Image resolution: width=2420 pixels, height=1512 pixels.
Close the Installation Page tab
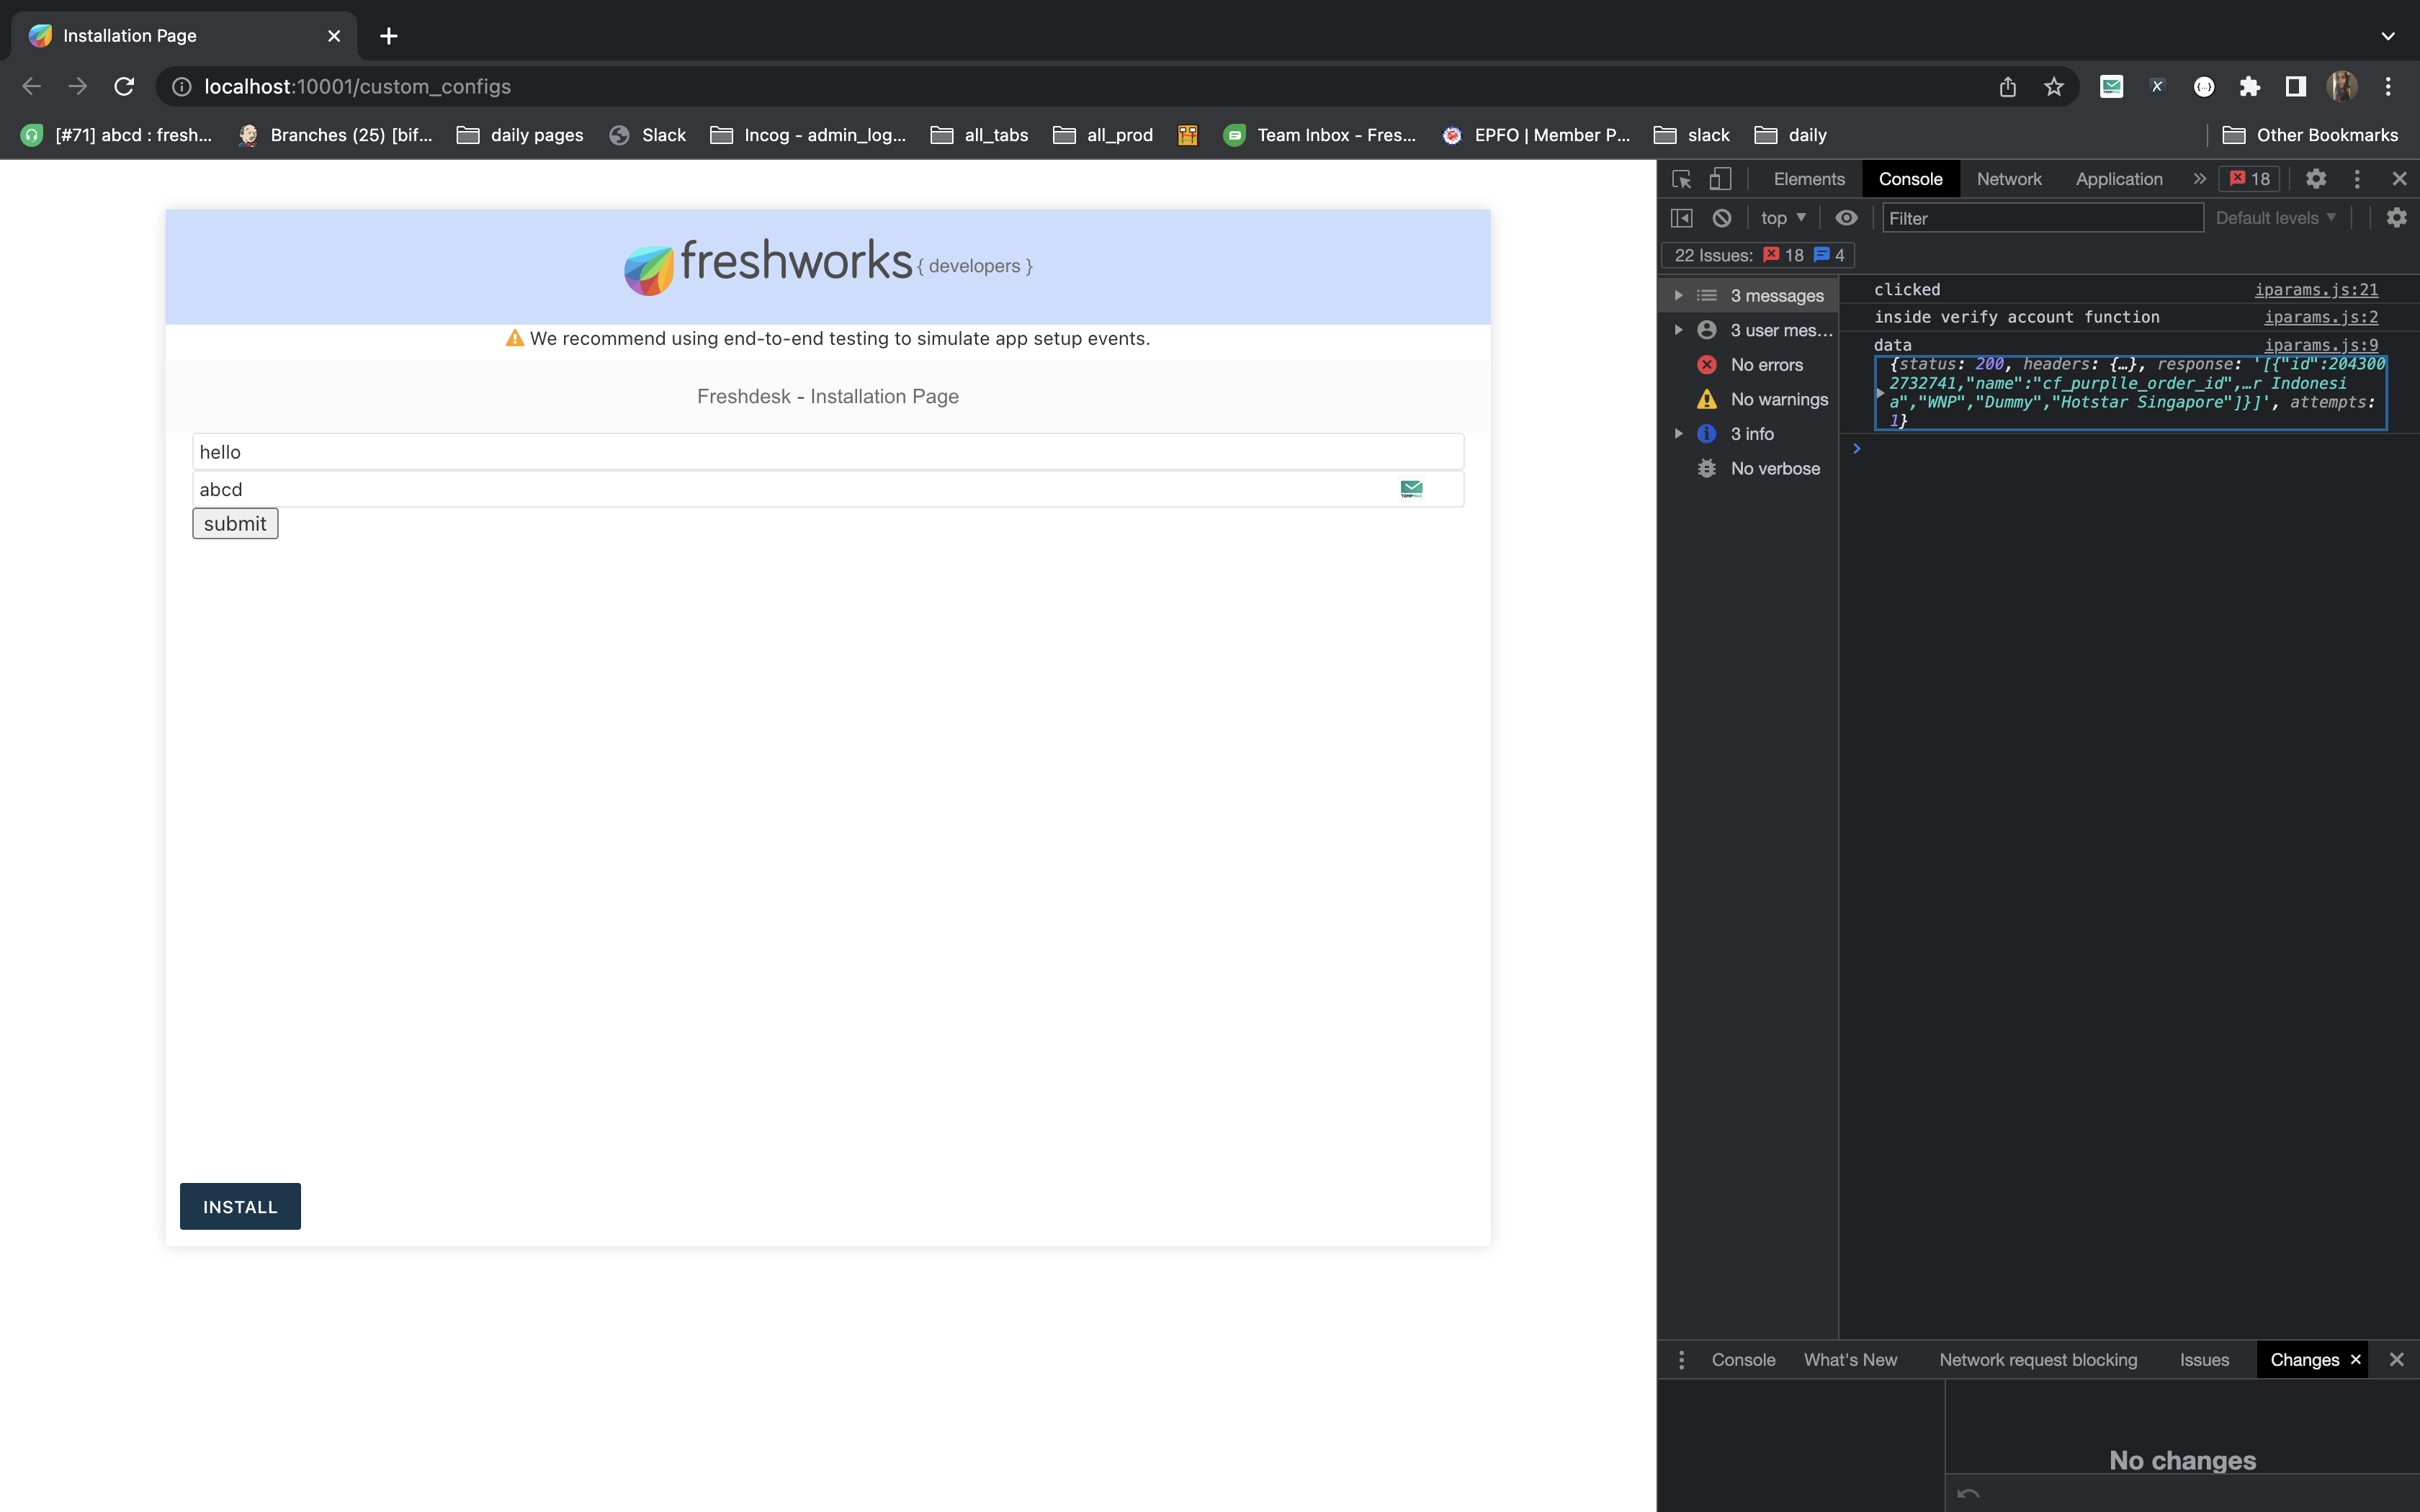click(x=334, y=36)
